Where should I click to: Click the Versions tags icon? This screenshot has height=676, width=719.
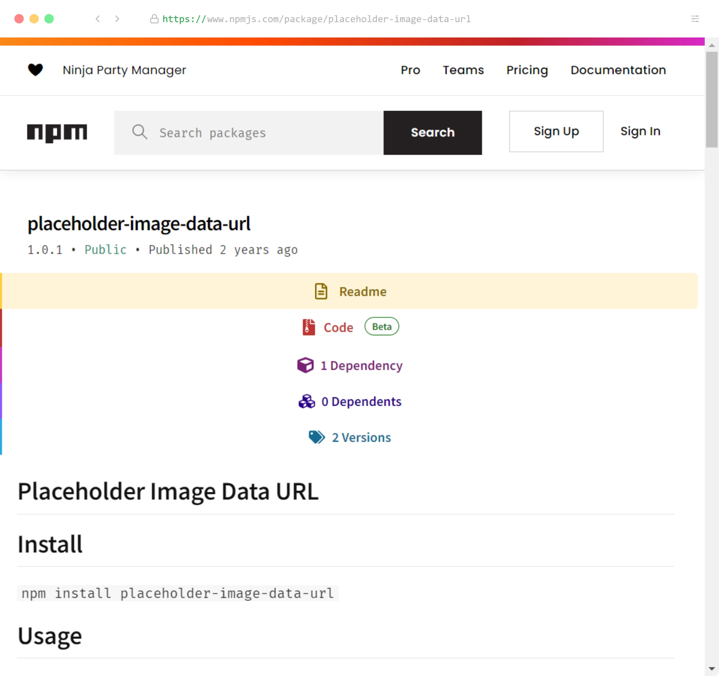(317, 437)
